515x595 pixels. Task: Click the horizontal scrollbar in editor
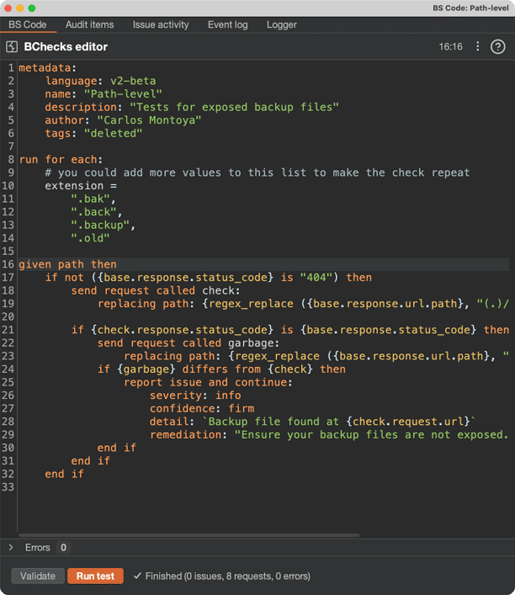click(x=188, y=534)
